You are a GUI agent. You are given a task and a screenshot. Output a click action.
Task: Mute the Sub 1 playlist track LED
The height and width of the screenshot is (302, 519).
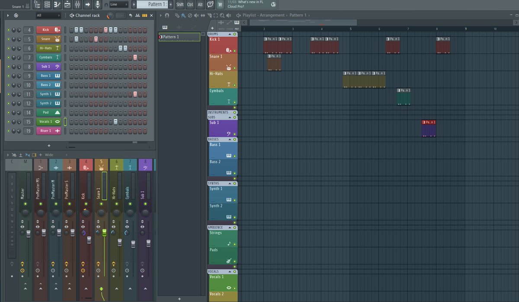click(235, 134)
